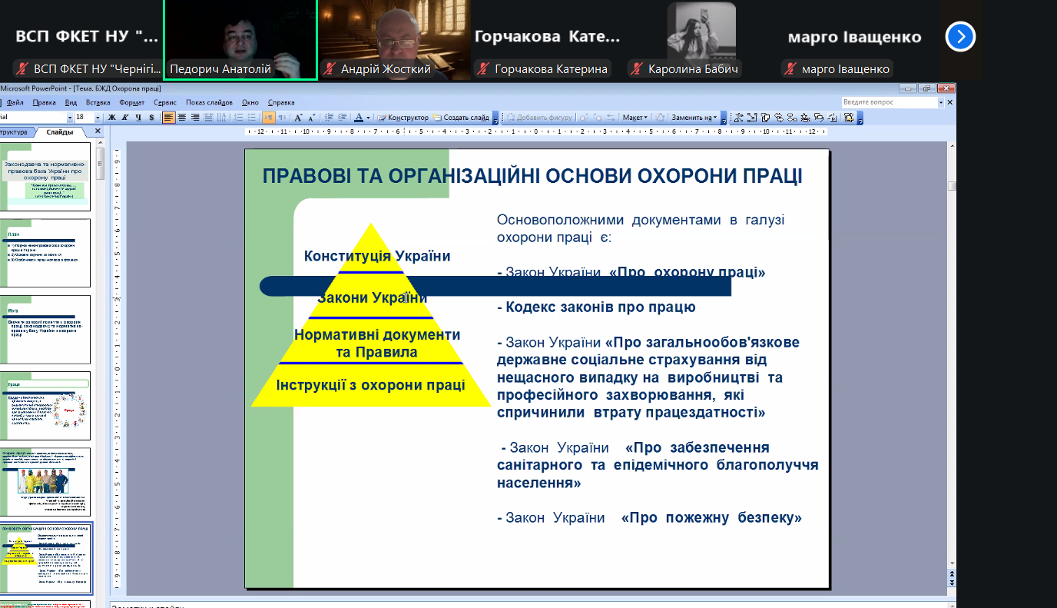The image size is (1057, 608).
Task: Toggle left-to-right text direction
Action: point(268,118)
